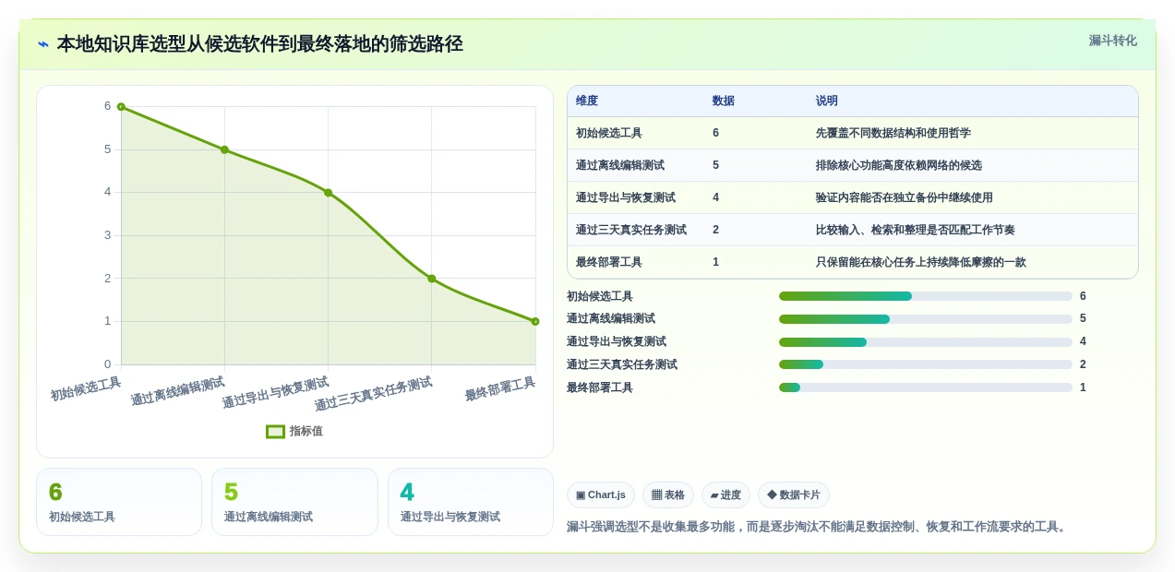Image resolution: width=1175 pixels, height=572 pixels.
Task: Click the 最终部署工具 progress bar
Action: coord(926,387)
